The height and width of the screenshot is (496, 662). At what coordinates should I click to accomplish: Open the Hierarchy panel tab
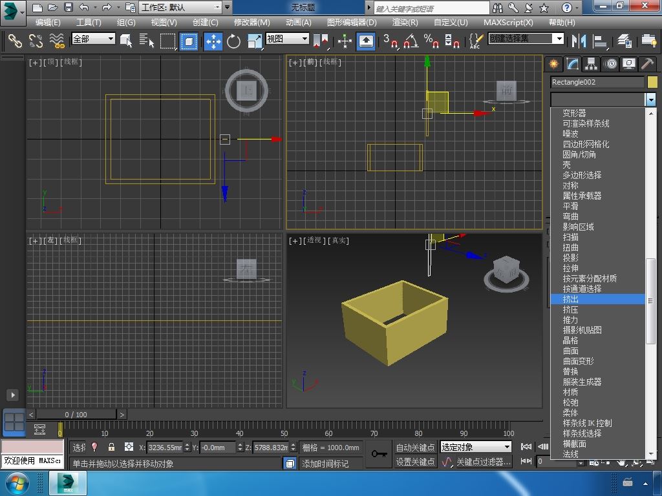[x=591, y=64]
